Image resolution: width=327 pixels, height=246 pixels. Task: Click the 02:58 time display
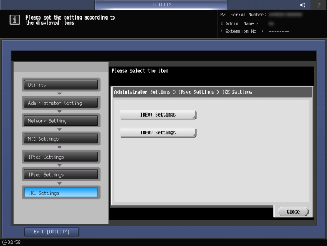[x=14, y=242]
